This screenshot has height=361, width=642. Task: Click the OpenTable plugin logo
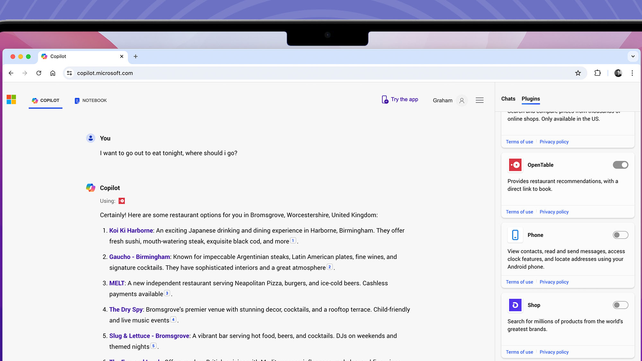(x=515, y=165)
